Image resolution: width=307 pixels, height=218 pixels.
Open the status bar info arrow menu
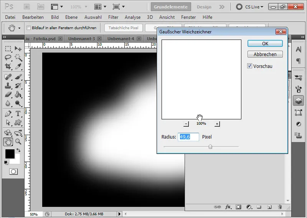119,214
